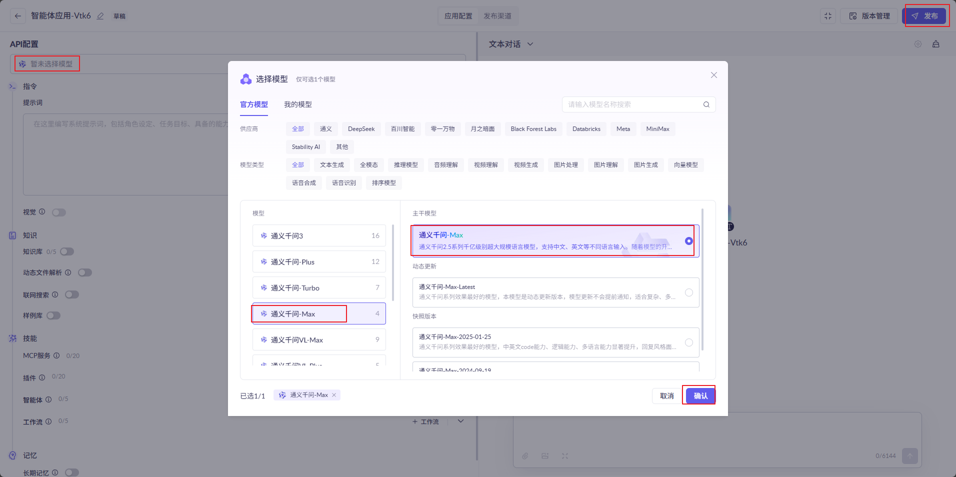Click the expand input icon in chat box
Screen dimensions: 956x477
click(565, 456)
